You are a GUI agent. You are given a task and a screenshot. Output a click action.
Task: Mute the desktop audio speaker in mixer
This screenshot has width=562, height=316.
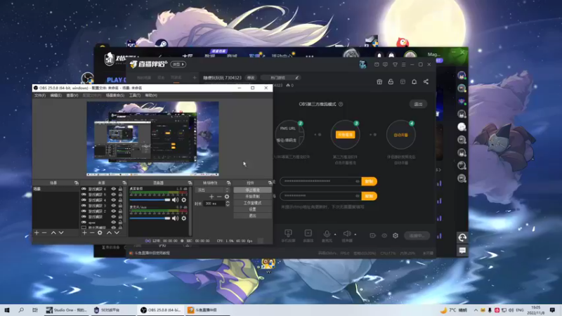175,200
